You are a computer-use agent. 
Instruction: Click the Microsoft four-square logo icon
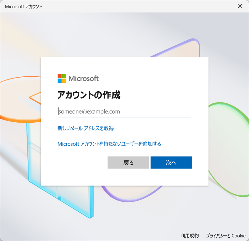(x=61, y=78)
